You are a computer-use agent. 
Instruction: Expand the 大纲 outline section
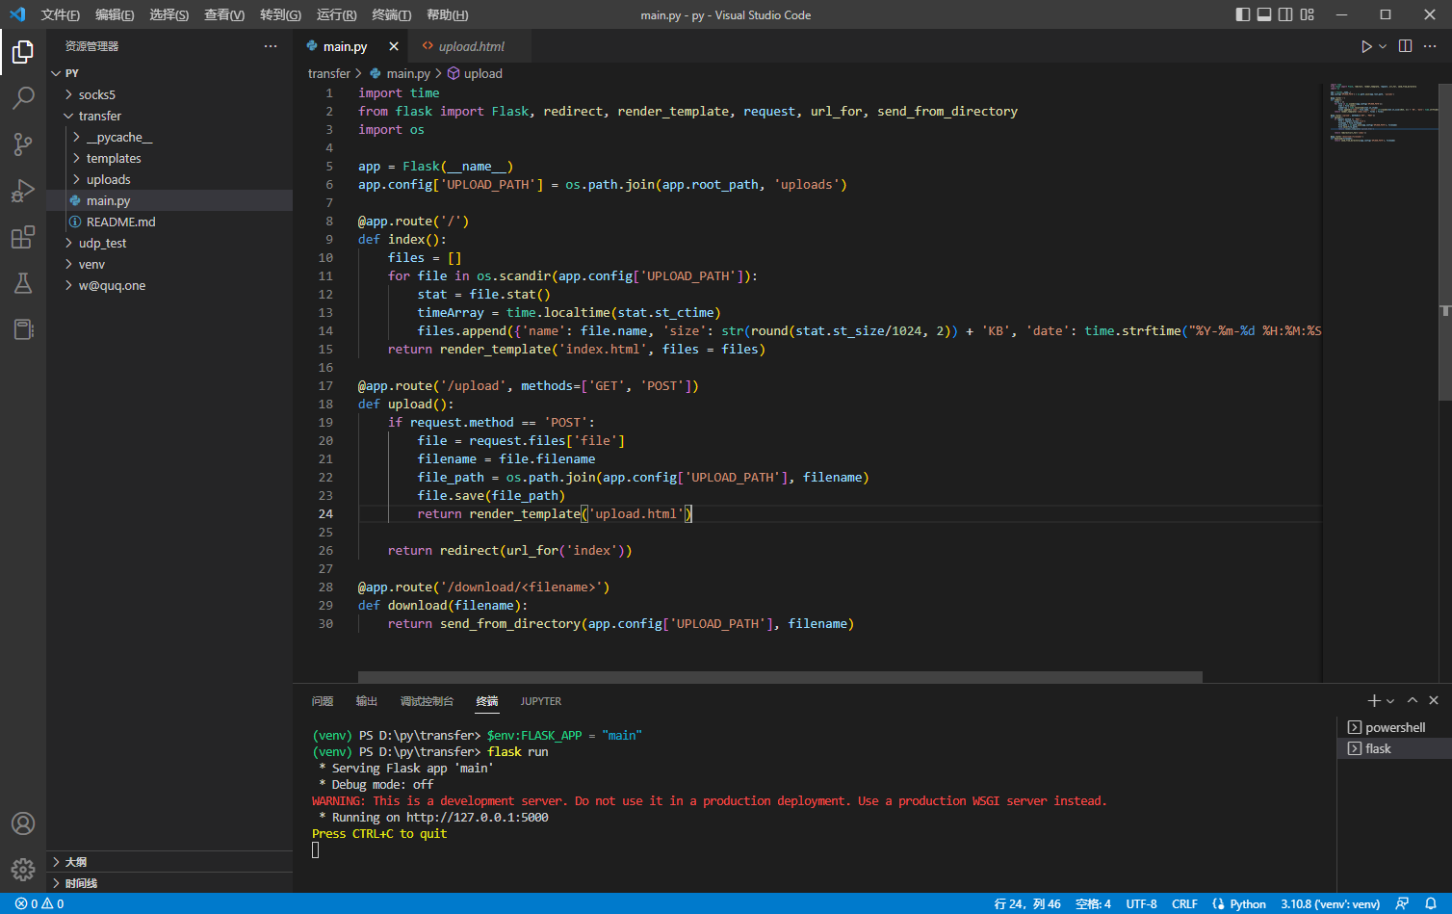[x=169, y=862]
